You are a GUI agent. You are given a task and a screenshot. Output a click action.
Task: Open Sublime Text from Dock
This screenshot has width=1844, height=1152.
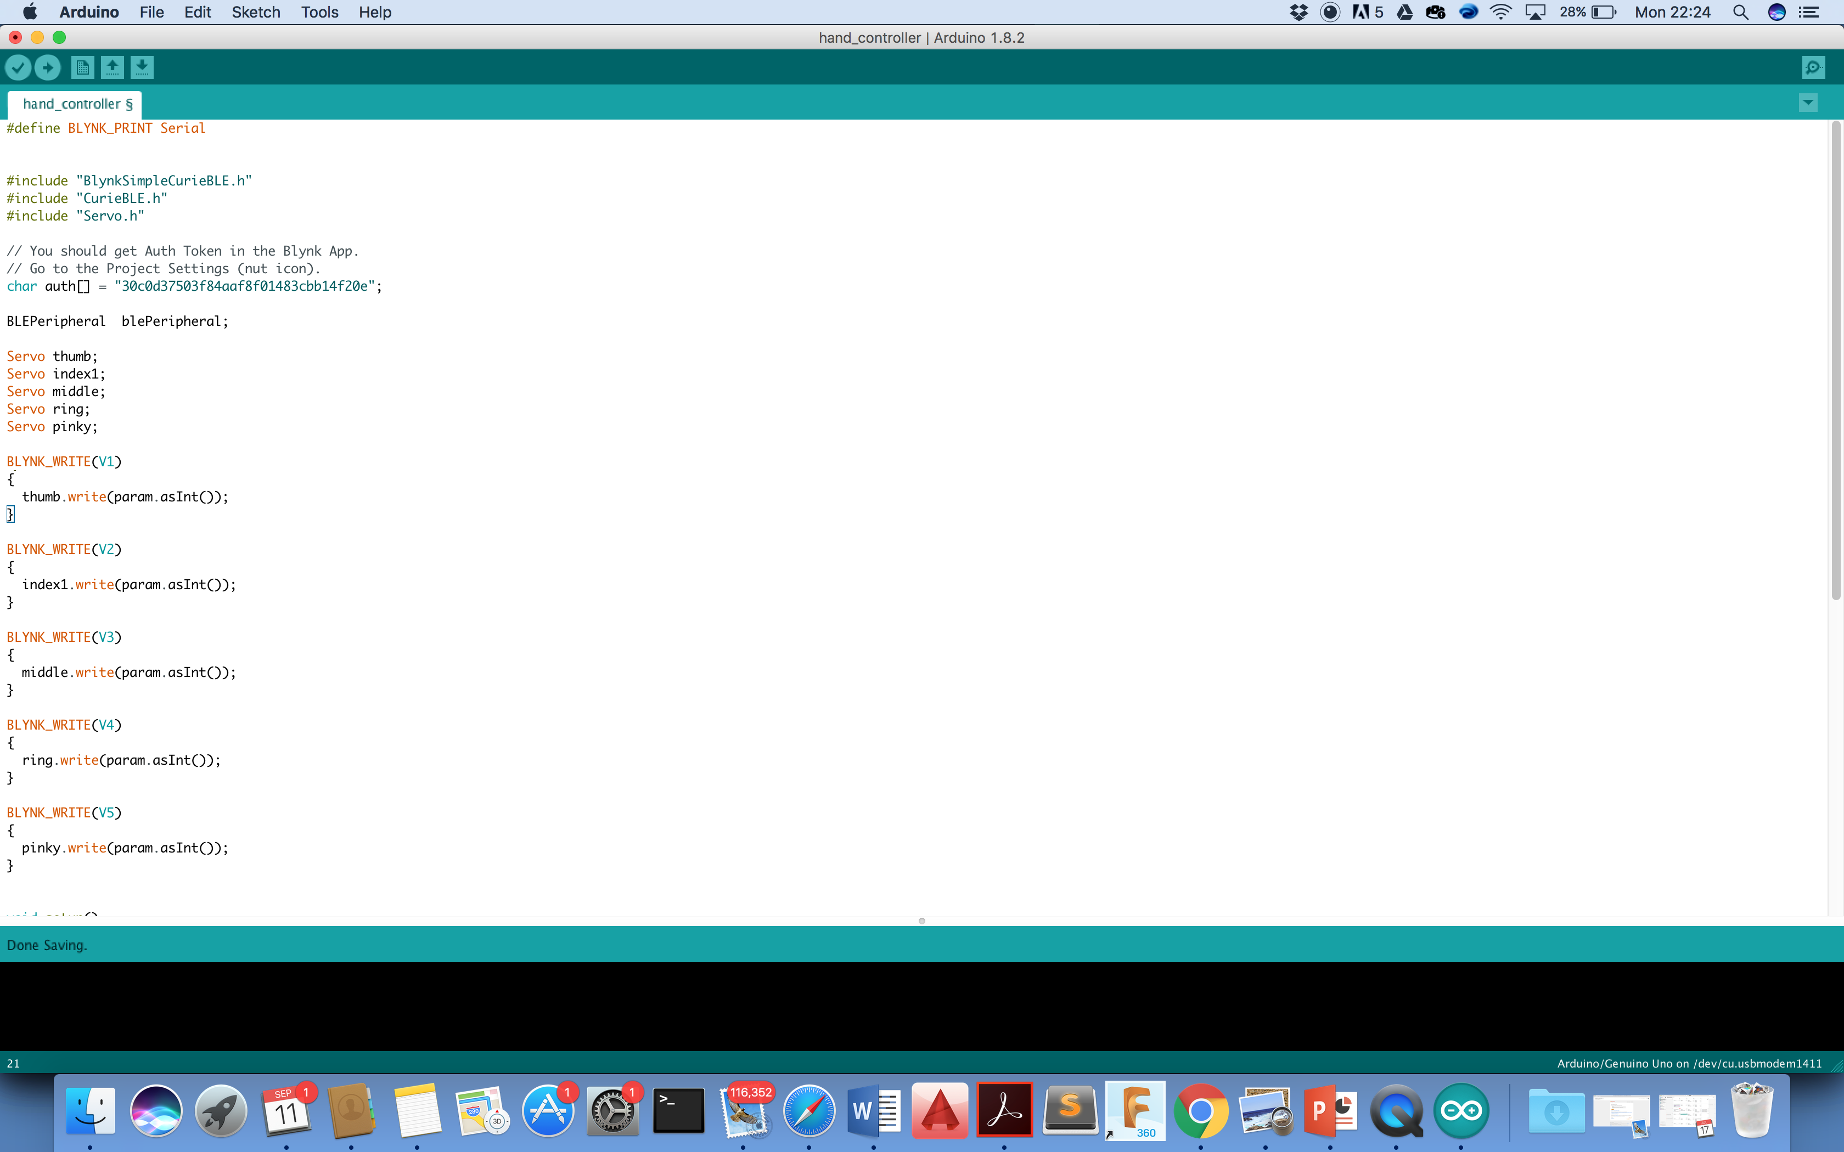[1070, 1110]
